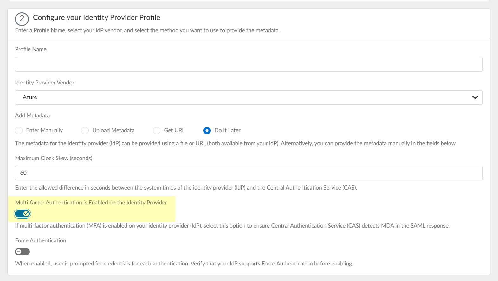Focus the Profile Name text field
The image size is (498, 281).
[249, 64]
